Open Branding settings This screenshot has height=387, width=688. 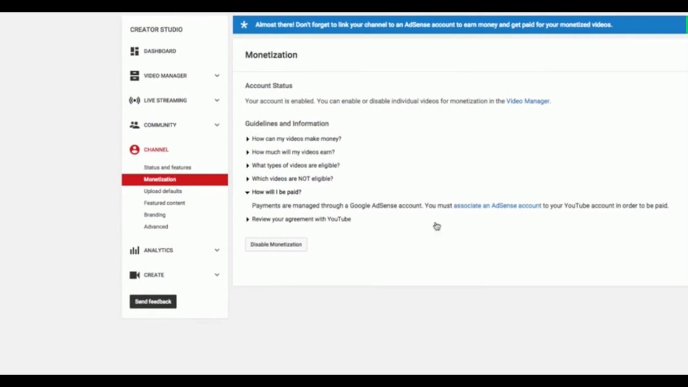pos(155,215)
